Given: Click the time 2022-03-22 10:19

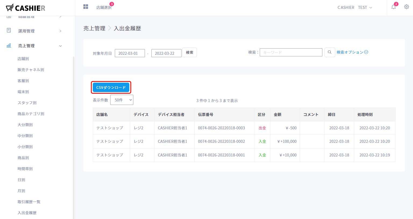Looking at the screenshot, I should coord(375,155).
